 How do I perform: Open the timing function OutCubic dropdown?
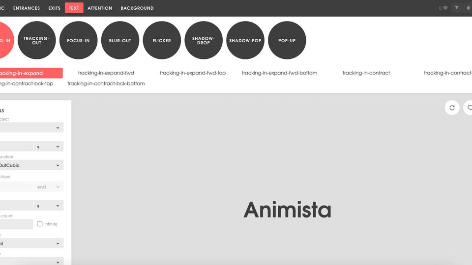(31, 165)
